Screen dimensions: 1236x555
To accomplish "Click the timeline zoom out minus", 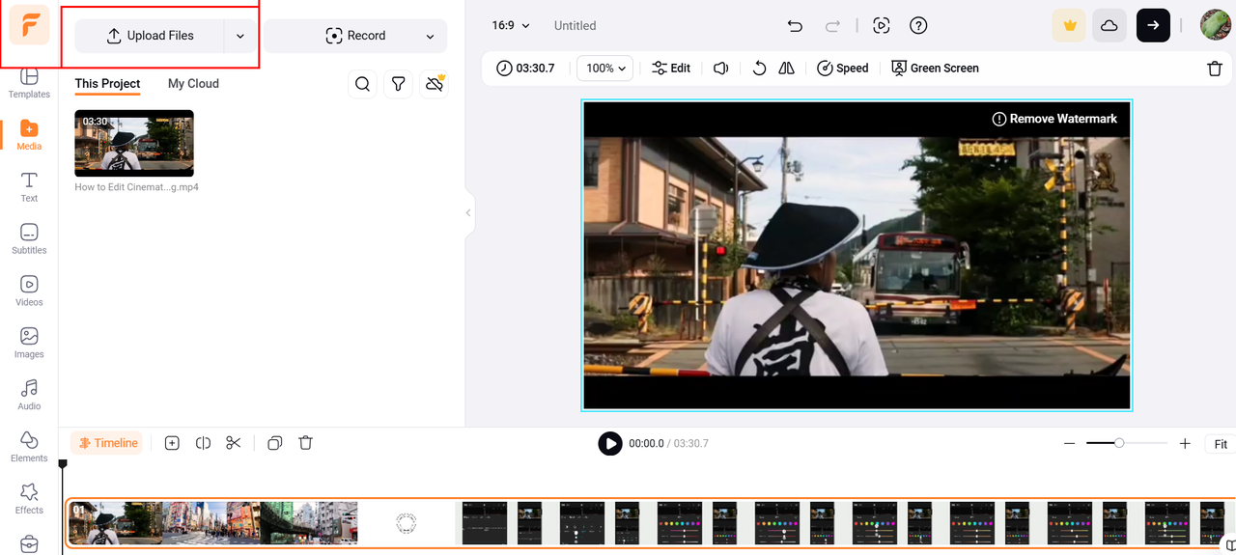I will click(1070, 444).
